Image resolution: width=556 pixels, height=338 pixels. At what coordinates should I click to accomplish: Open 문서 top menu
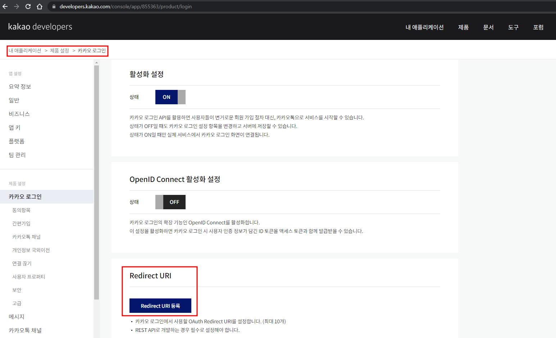(x=488, y=27)
